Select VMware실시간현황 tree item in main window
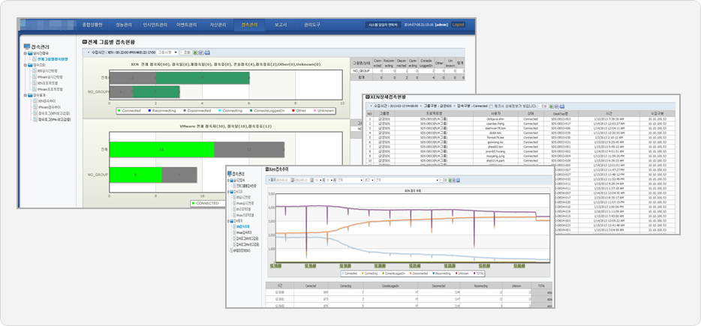This screenshot has width=701, height=326. 50,76
